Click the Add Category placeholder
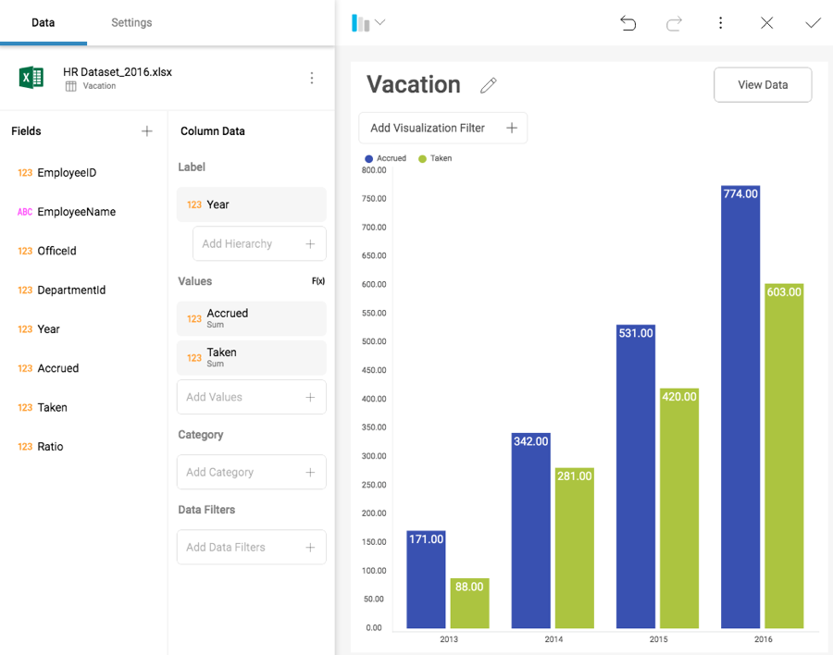Screen dimensions: 833x655 point(251,472)
